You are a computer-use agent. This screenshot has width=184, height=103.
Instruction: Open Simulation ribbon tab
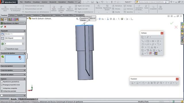click(79, 15)
